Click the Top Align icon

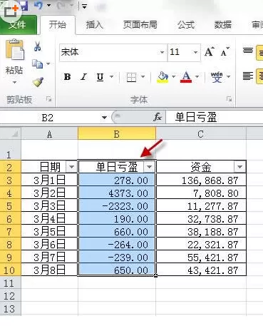click(x=248, y=51)
